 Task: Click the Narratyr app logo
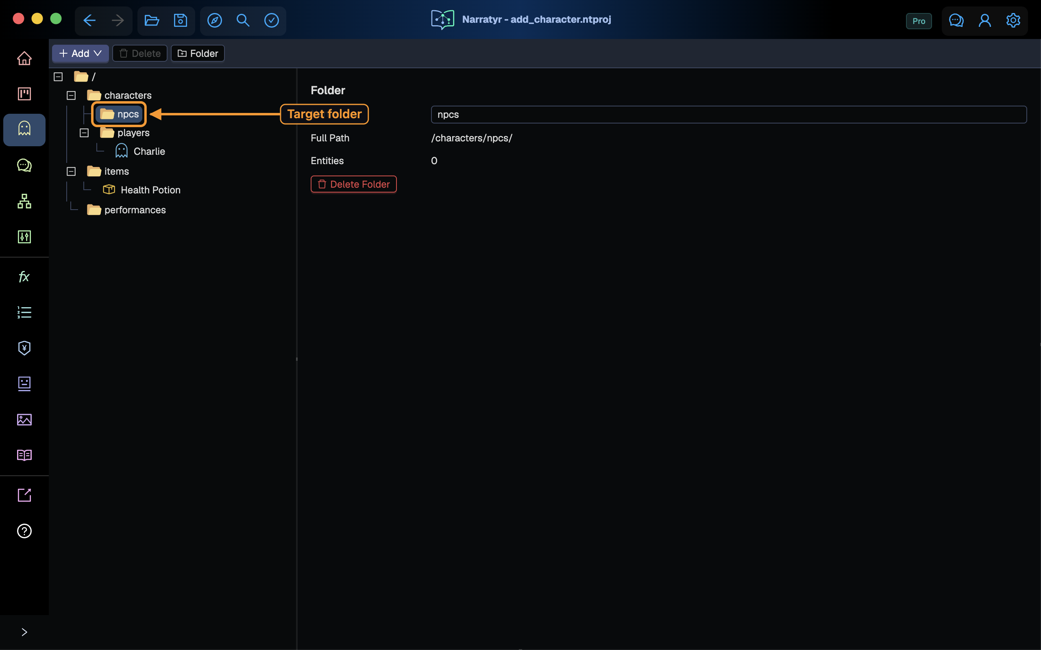click(442, 20)
